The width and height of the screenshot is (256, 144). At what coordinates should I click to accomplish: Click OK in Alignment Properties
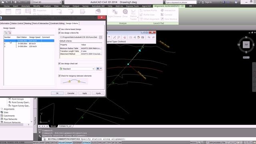[x=57, y=93]
